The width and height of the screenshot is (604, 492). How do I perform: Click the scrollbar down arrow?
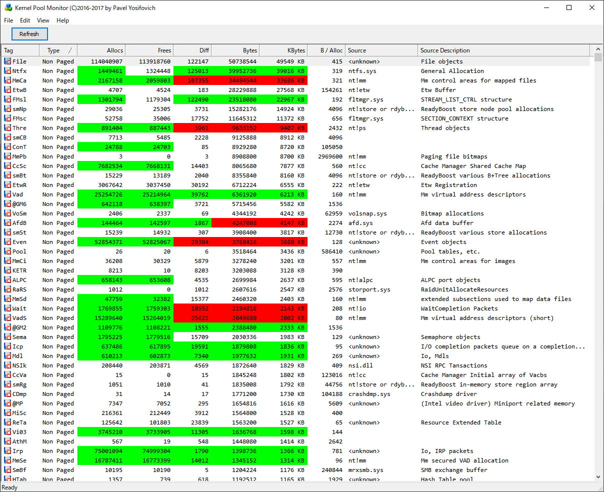pyautogui.click(x=597, y=477)
